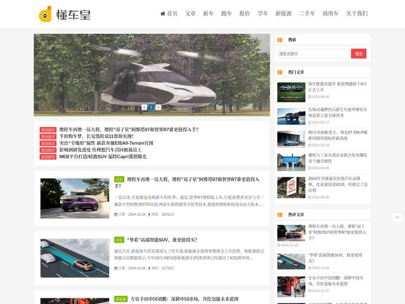Open BYD thumbnail in 热门文章
Screen dimensions: 405x304
click(x=291, y=187)
